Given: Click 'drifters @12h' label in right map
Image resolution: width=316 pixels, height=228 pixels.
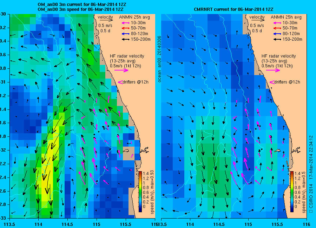Looking at the screenshot, I should tap(287, 82).
